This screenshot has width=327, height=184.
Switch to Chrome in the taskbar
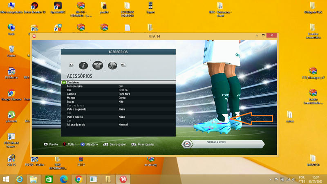(x=78, y=179)
